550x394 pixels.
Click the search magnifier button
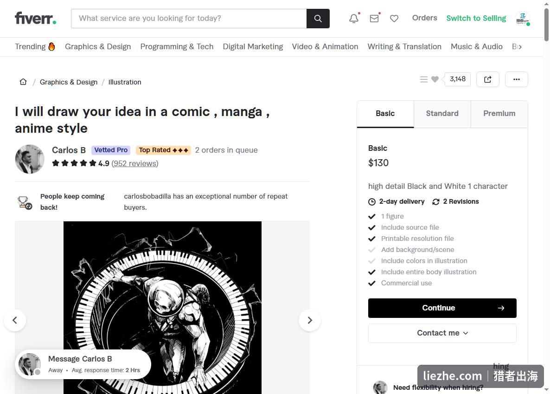coord(318,18)
